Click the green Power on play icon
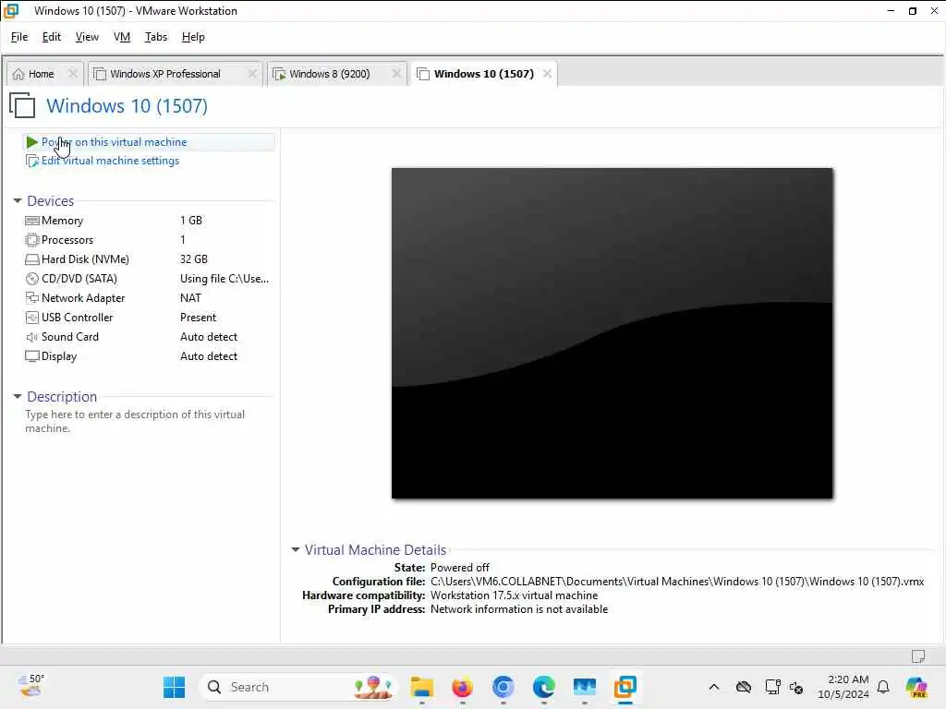The width and height of the screenshot is (946, 709). tap(32, 142)
